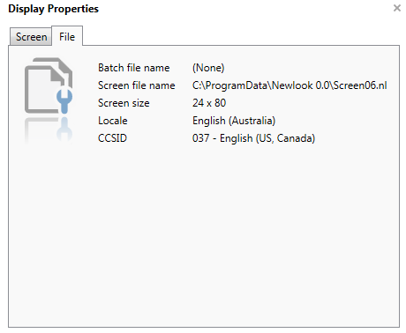Click the 24 x 80 value
The image size is (406, 333).
[209, 103]
